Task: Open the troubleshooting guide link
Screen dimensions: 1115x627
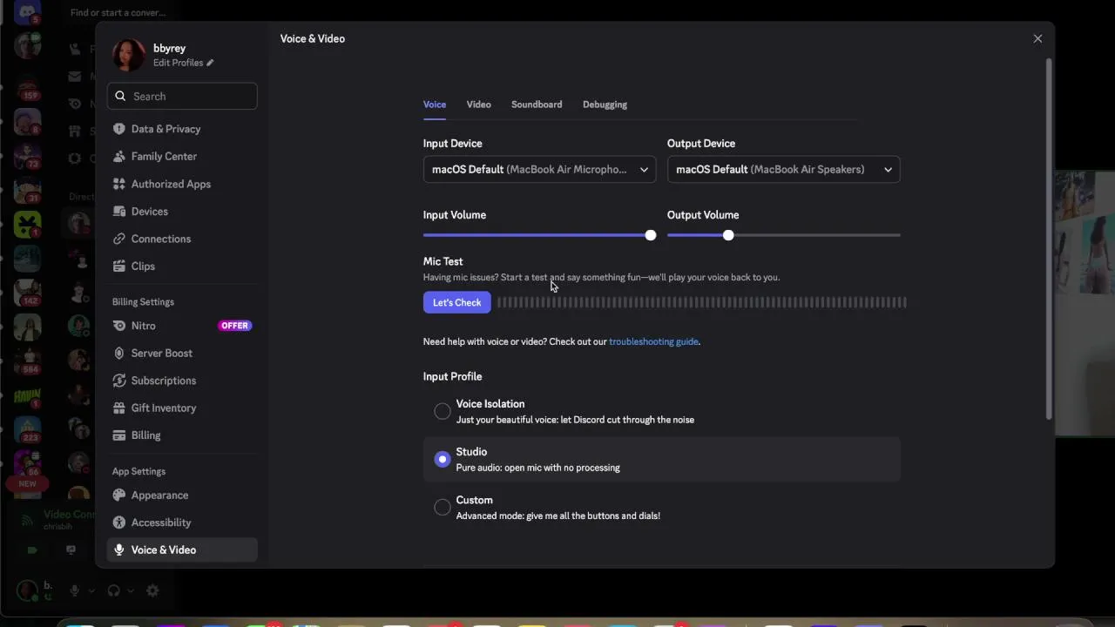Action: click(653, 341)
